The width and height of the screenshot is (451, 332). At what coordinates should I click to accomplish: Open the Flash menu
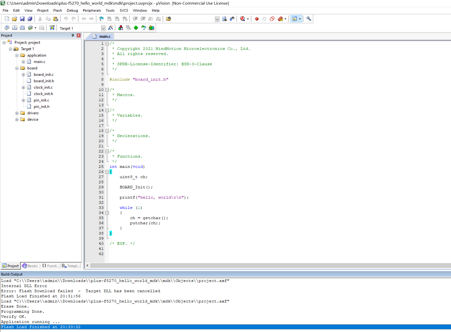click(57, 11)
